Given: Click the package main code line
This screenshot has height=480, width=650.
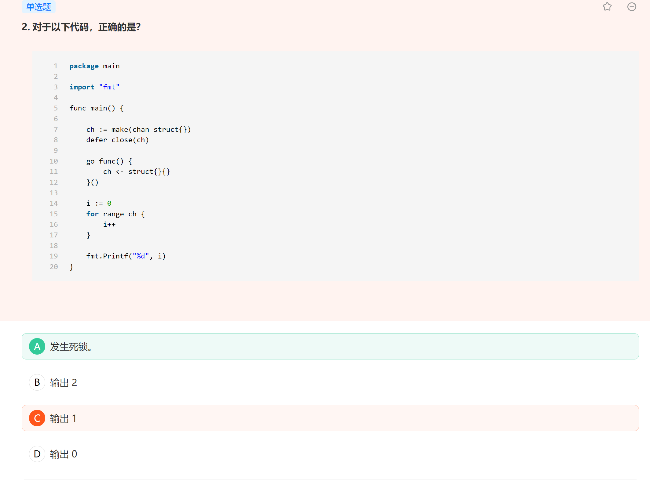Looking at the screenshot, I should [94, 66].
